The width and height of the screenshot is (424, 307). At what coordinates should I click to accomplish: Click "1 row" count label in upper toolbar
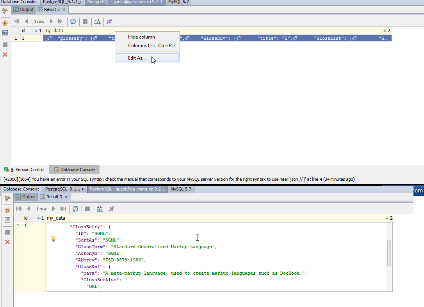(39, 21)
